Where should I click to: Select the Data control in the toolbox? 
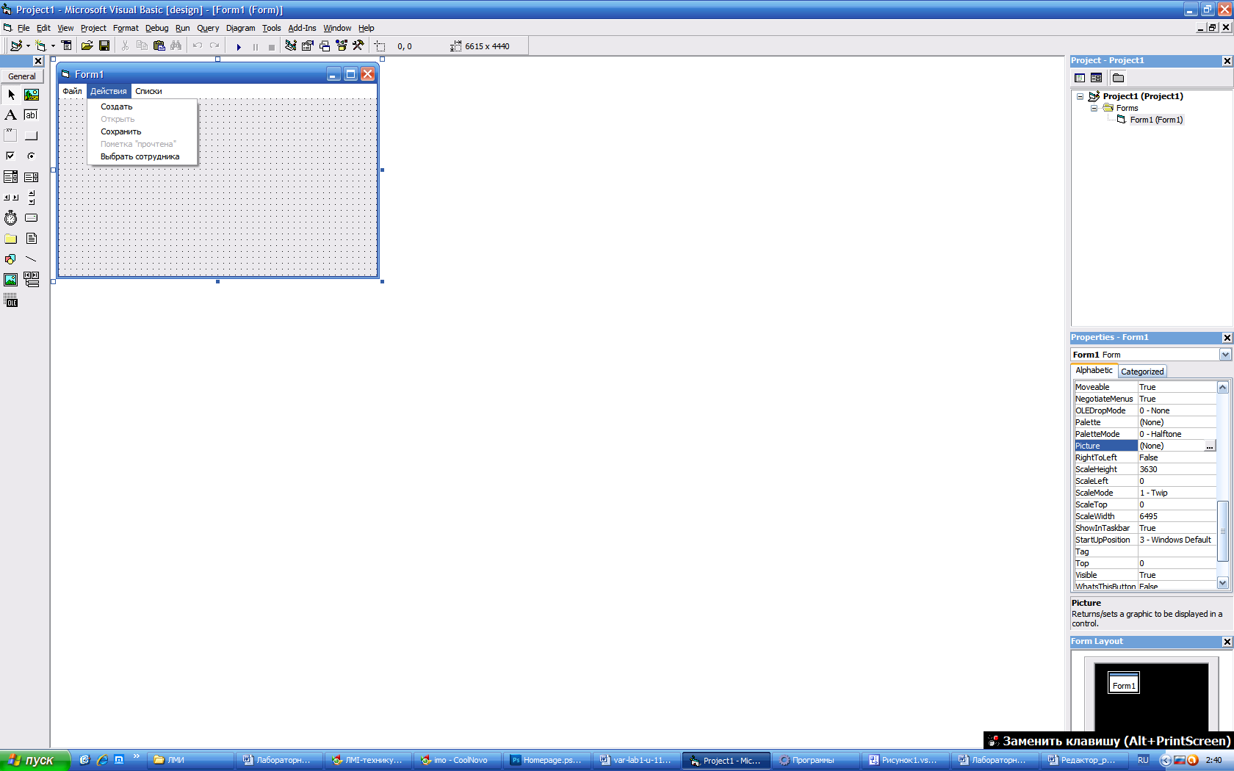32,280
